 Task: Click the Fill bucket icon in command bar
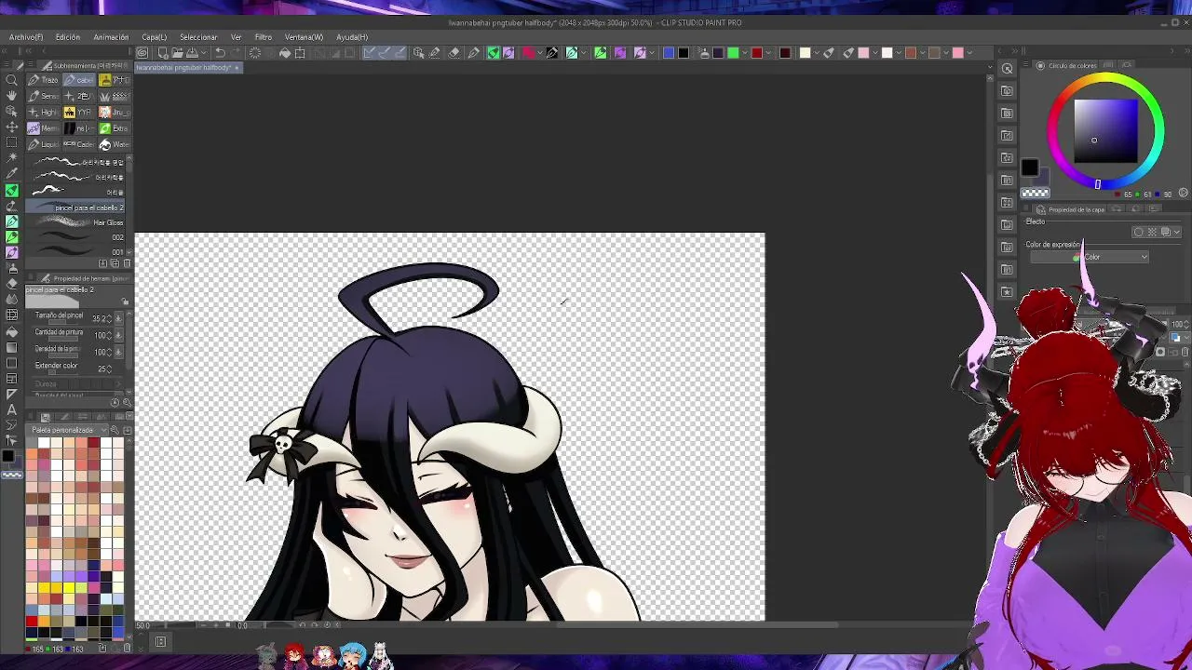point(285,53)
